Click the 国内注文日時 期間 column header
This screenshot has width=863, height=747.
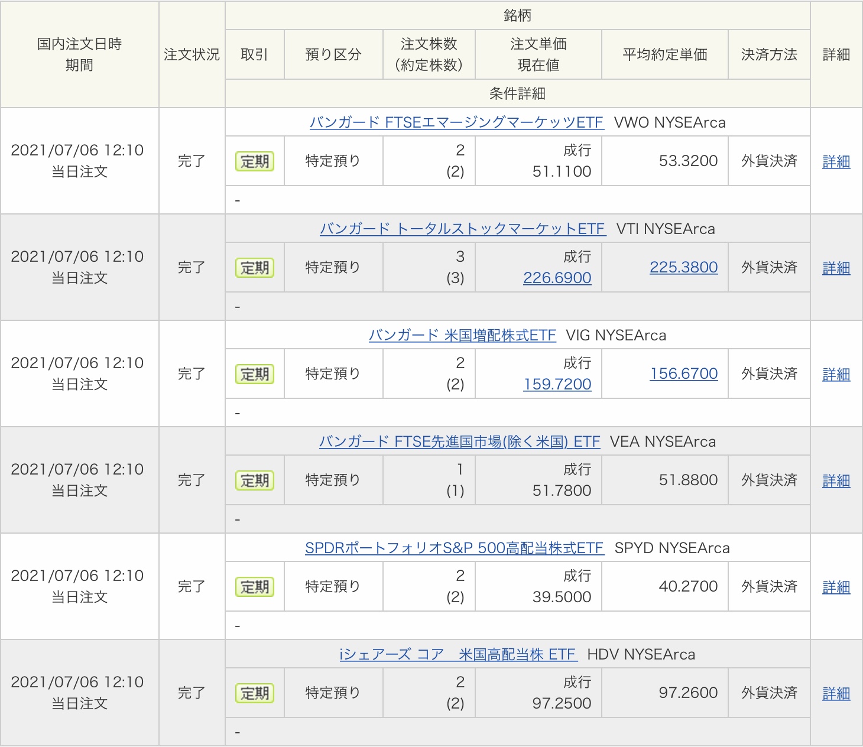[x=80, y=54]
